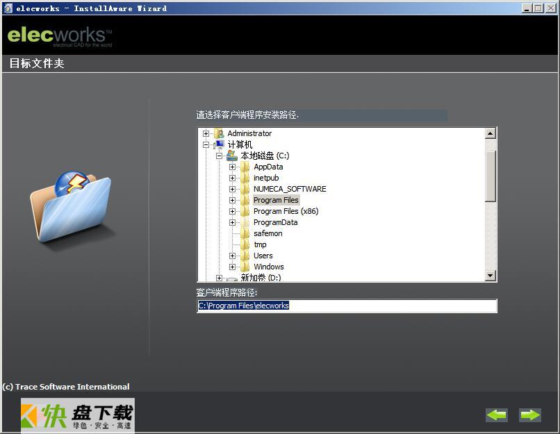The image size is (560, 434).
Task: Expand the Program Files (x86) node
Action: [232, 211]
